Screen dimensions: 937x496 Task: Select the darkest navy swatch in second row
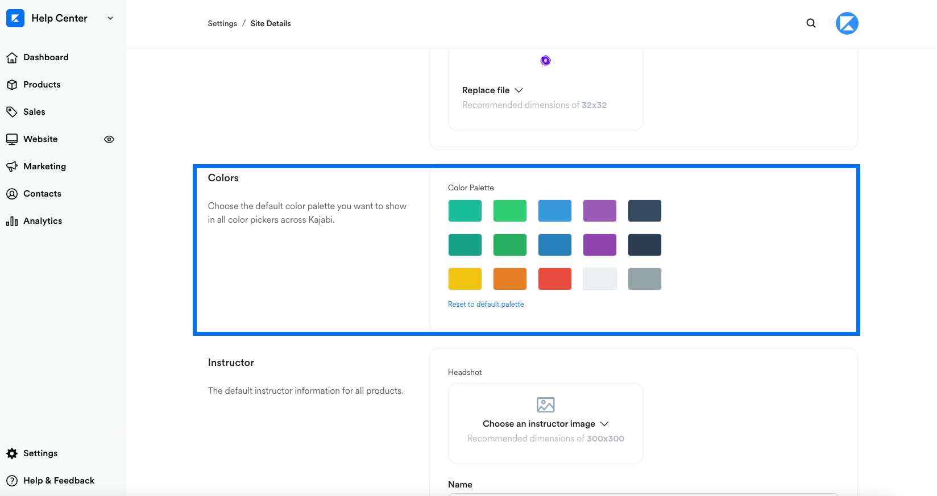[x=645, y=245]
